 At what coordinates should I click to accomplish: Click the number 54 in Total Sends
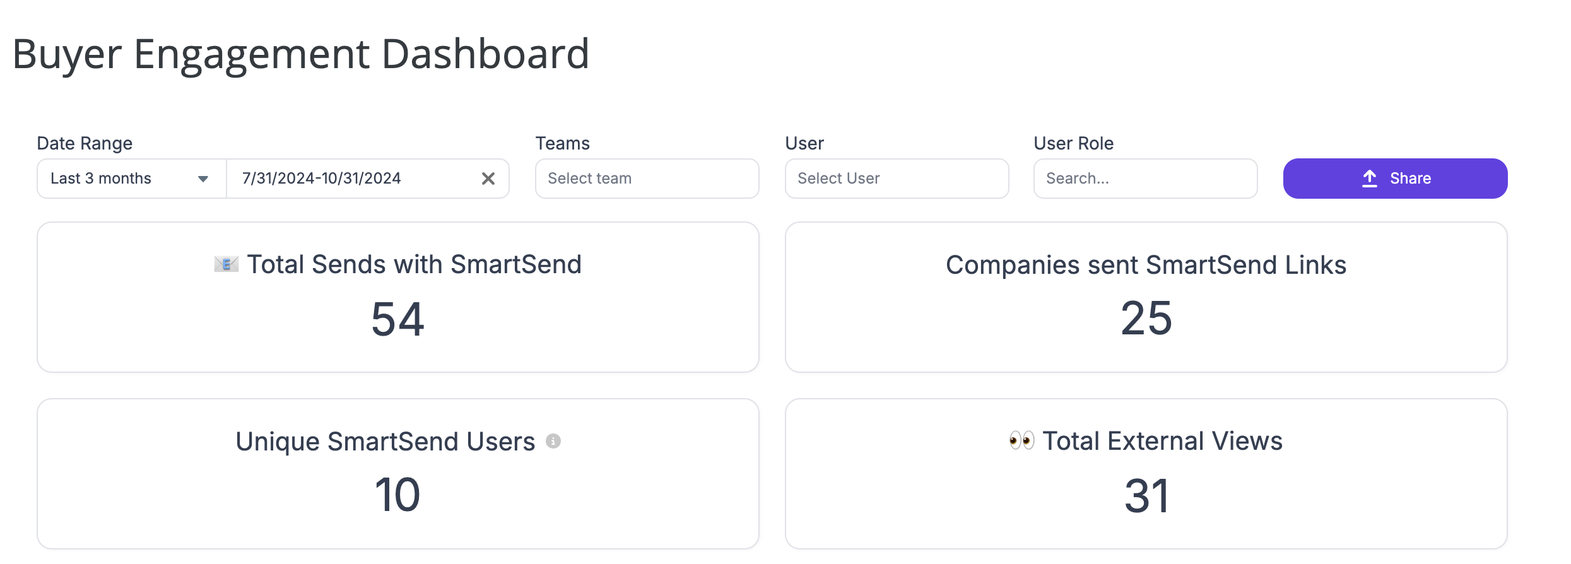click(398, 319)
